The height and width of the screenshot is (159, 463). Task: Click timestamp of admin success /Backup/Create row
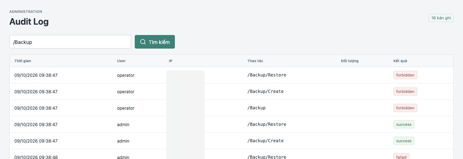point(36,141)
